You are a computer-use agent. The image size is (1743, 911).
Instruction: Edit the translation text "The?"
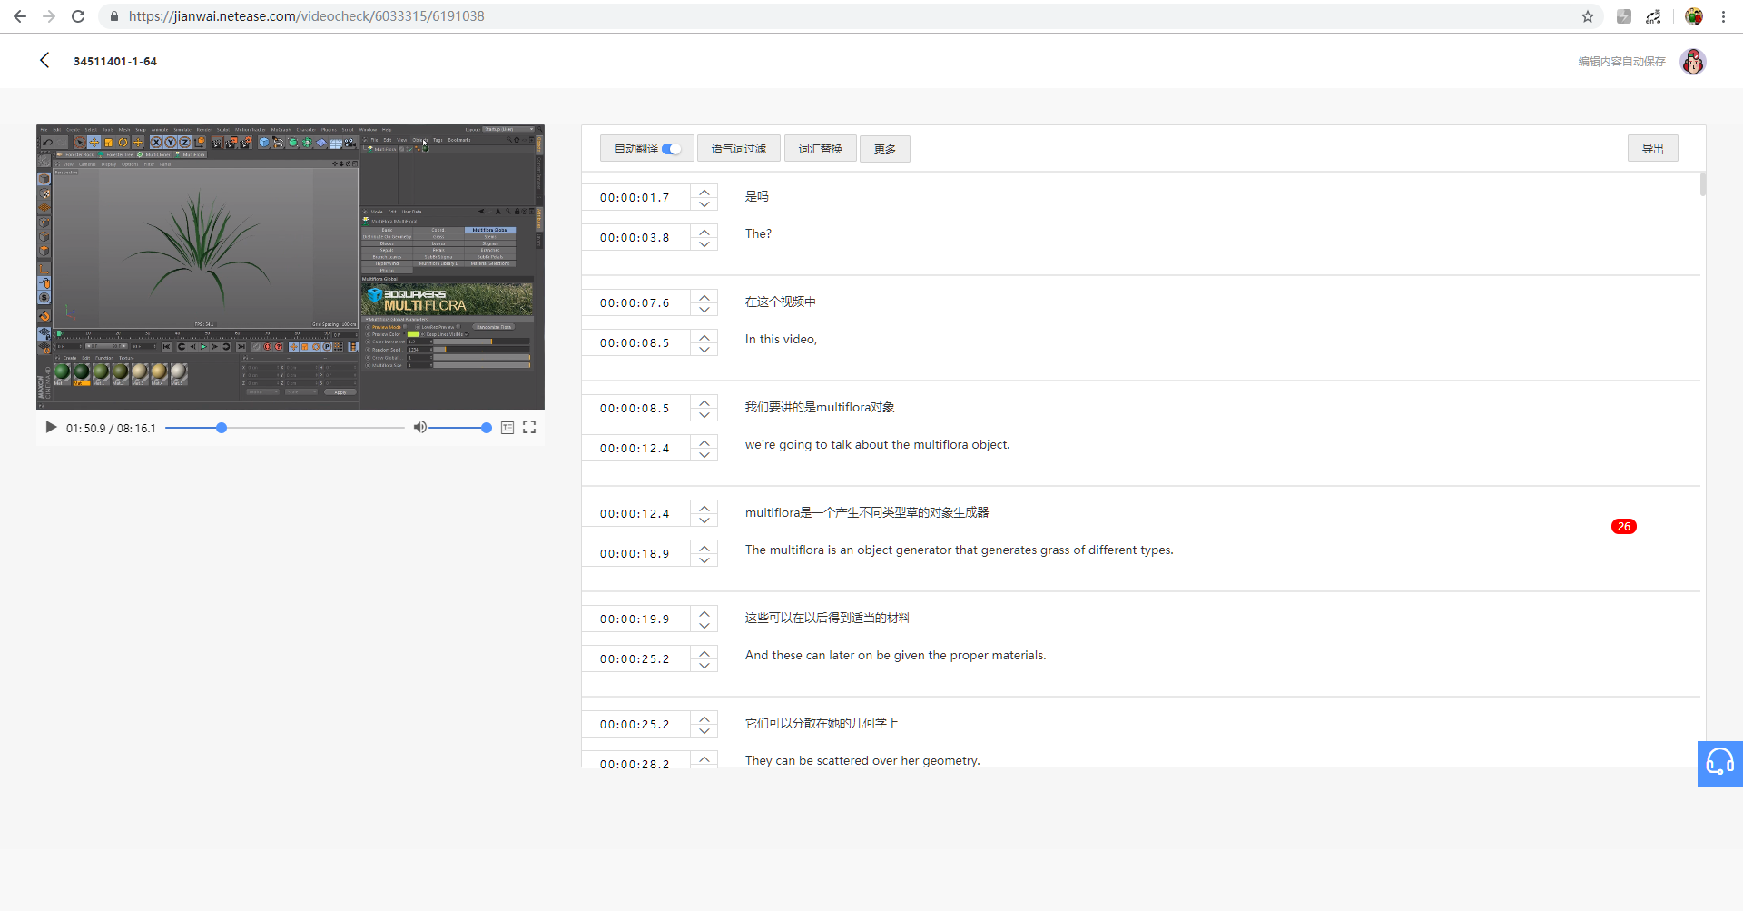point(758,233)
